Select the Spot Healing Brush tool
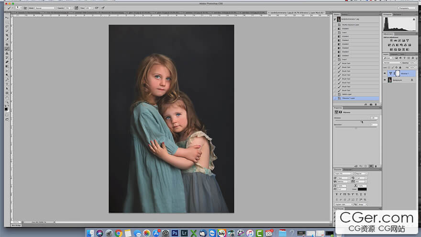The image size is (421, 237). (7, 45)
